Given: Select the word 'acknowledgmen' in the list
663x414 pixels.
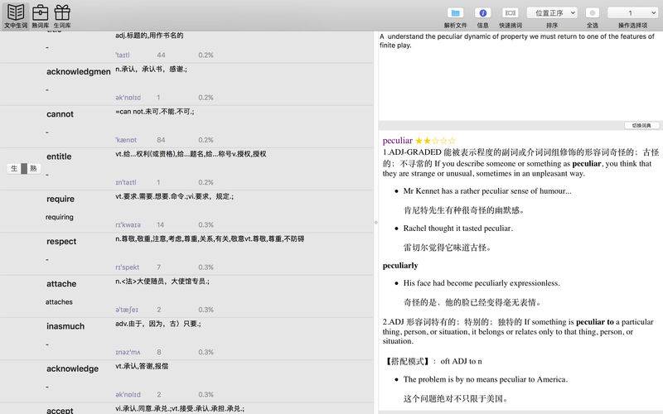Looking at the screenshot, I should click(x=78, y=72).
